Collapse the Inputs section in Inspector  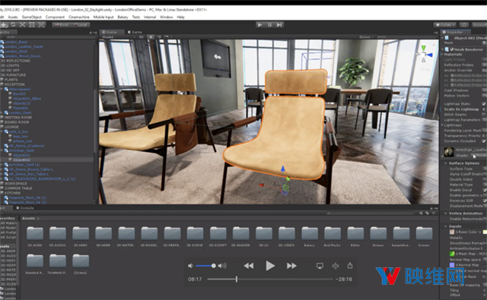point(446,226)
